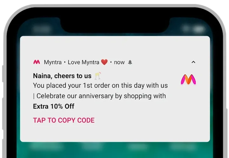Image resolution: width=229 pixels, height=158 pixels.
Task: Tap the small Myntra icon in notification header
Action: 37,62
